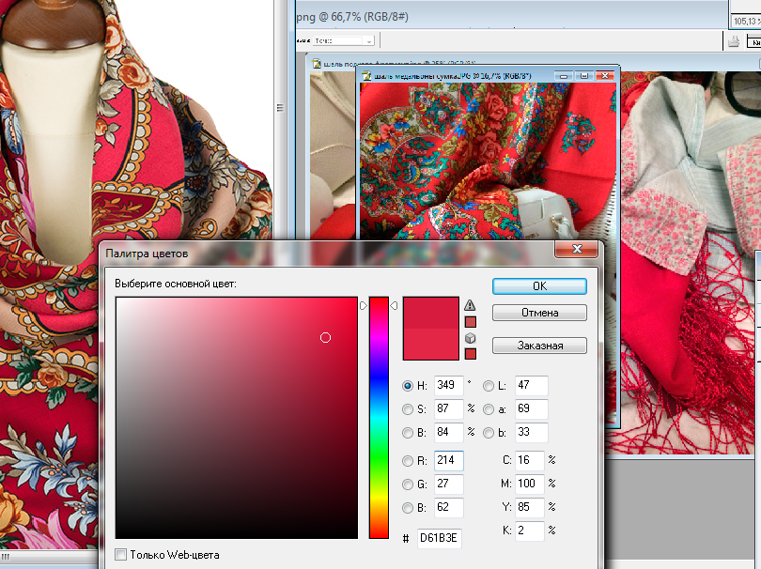
Task: Select the S saturation radio button
Action: 408,409
